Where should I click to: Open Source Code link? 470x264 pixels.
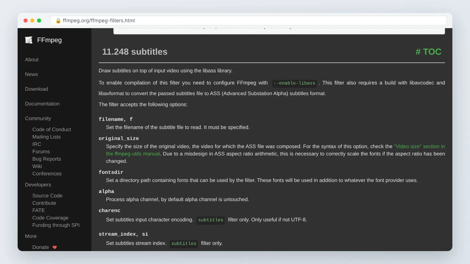(x=47, y=196)
